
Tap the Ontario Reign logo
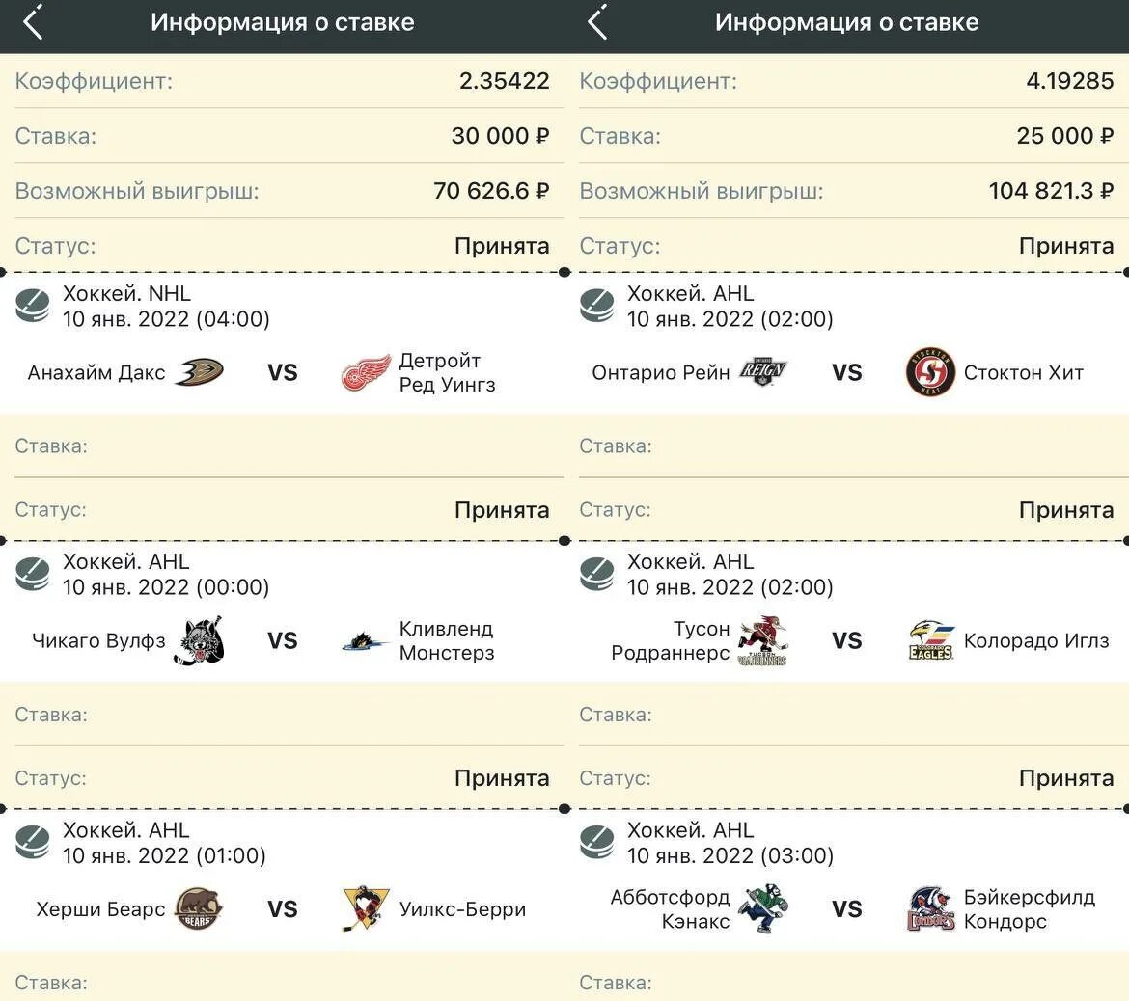pos(763,372)
